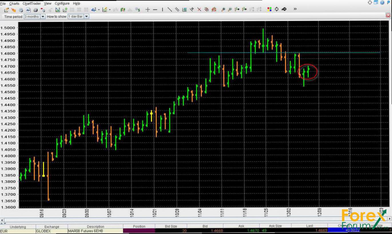Select the horizontal line drawing tool

tap(155, 10)
